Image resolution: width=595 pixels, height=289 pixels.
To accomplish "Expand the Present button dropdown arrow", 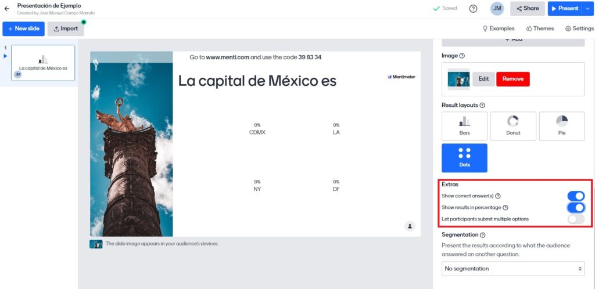I will click(587, 9).
